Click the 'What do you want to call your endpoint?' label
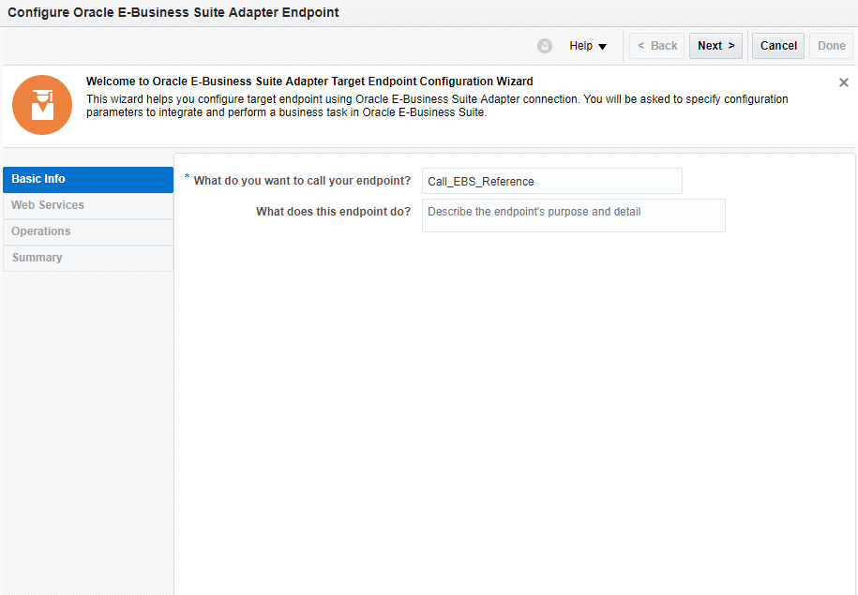This screenshot has height=595, width=858. [x=302, y=181]
